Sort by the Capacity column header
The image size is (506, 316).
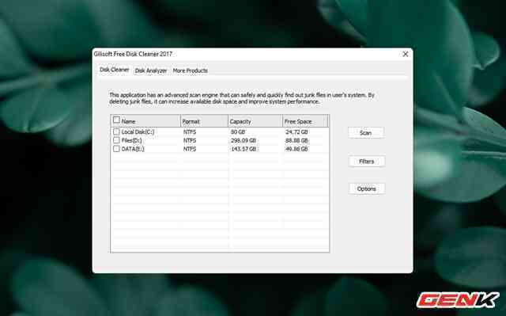[x=255, y=121]
